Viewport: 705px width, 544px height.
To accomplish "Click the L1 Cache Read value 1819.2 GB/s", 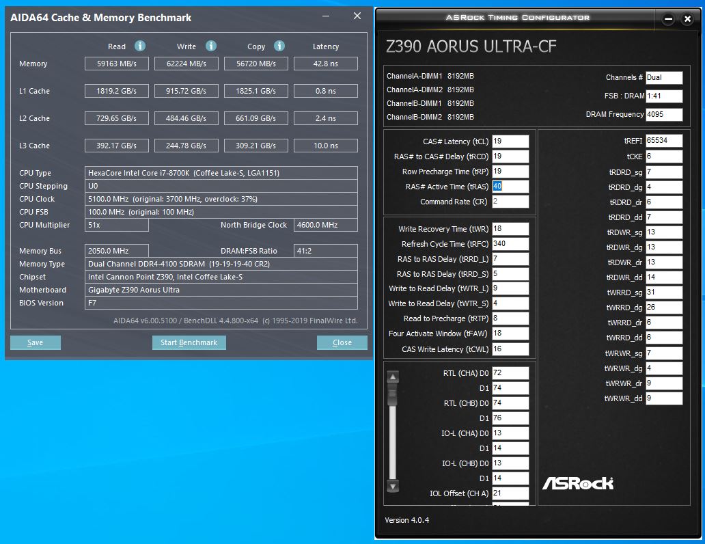I will click(x=116, y=91).
